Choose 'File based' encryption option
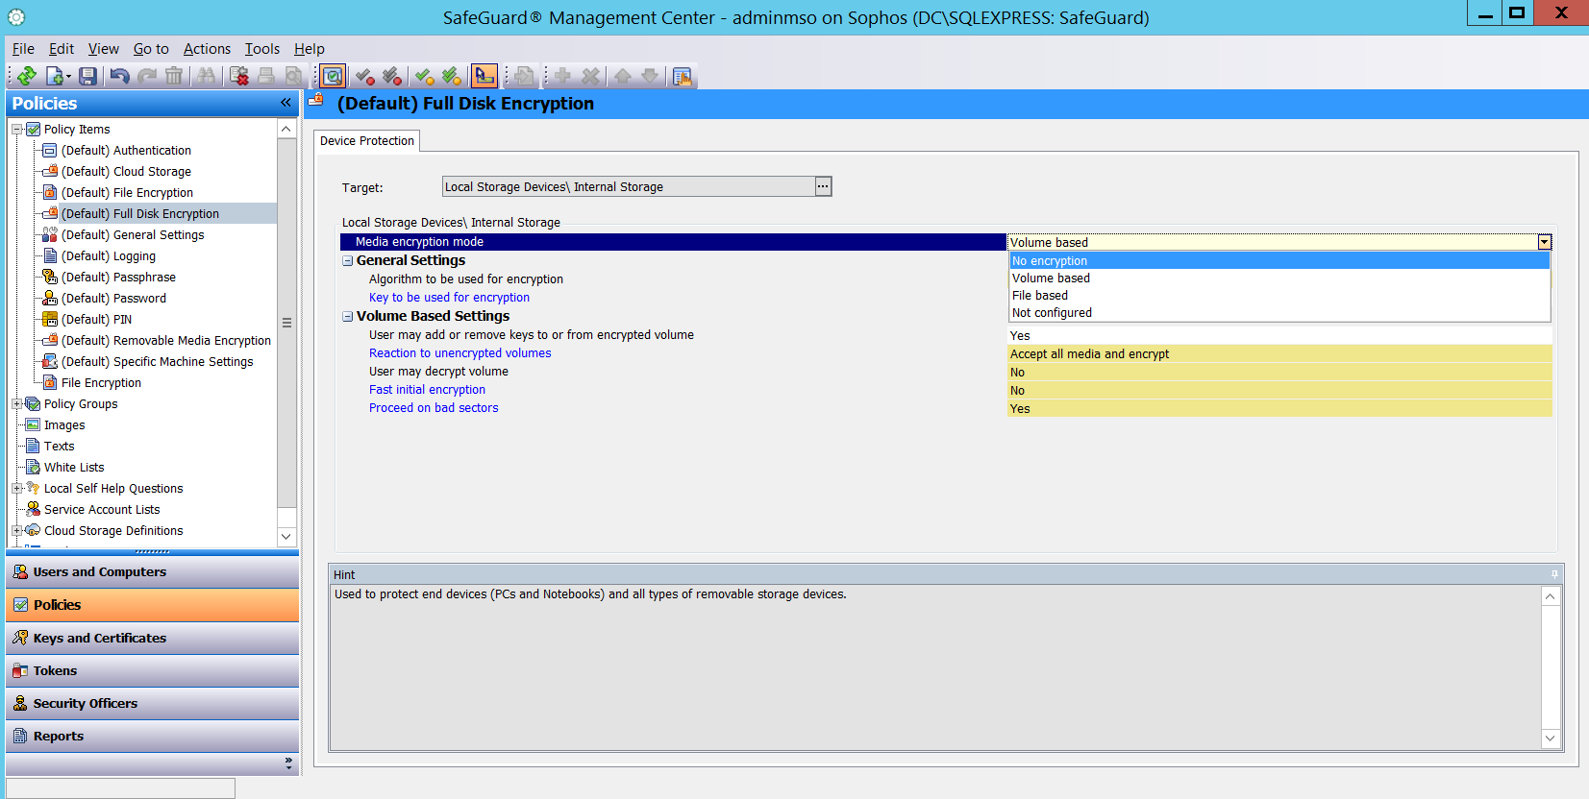Screen dimensions: 1589x799 coord(1279,296)
